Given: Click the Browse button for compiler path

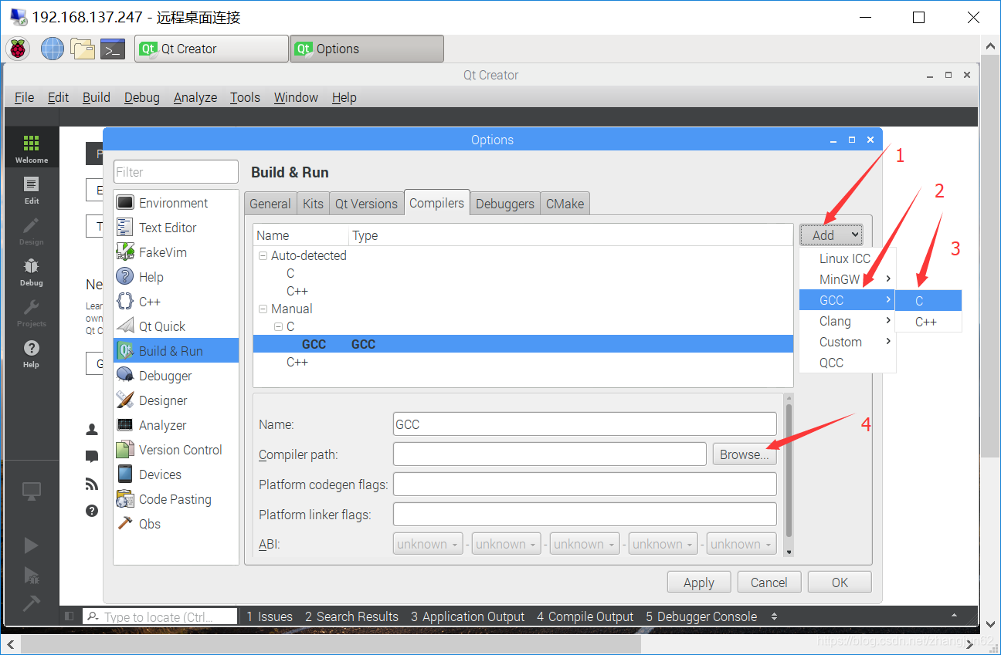Looking at the screenshot, I should click(745, 454).
